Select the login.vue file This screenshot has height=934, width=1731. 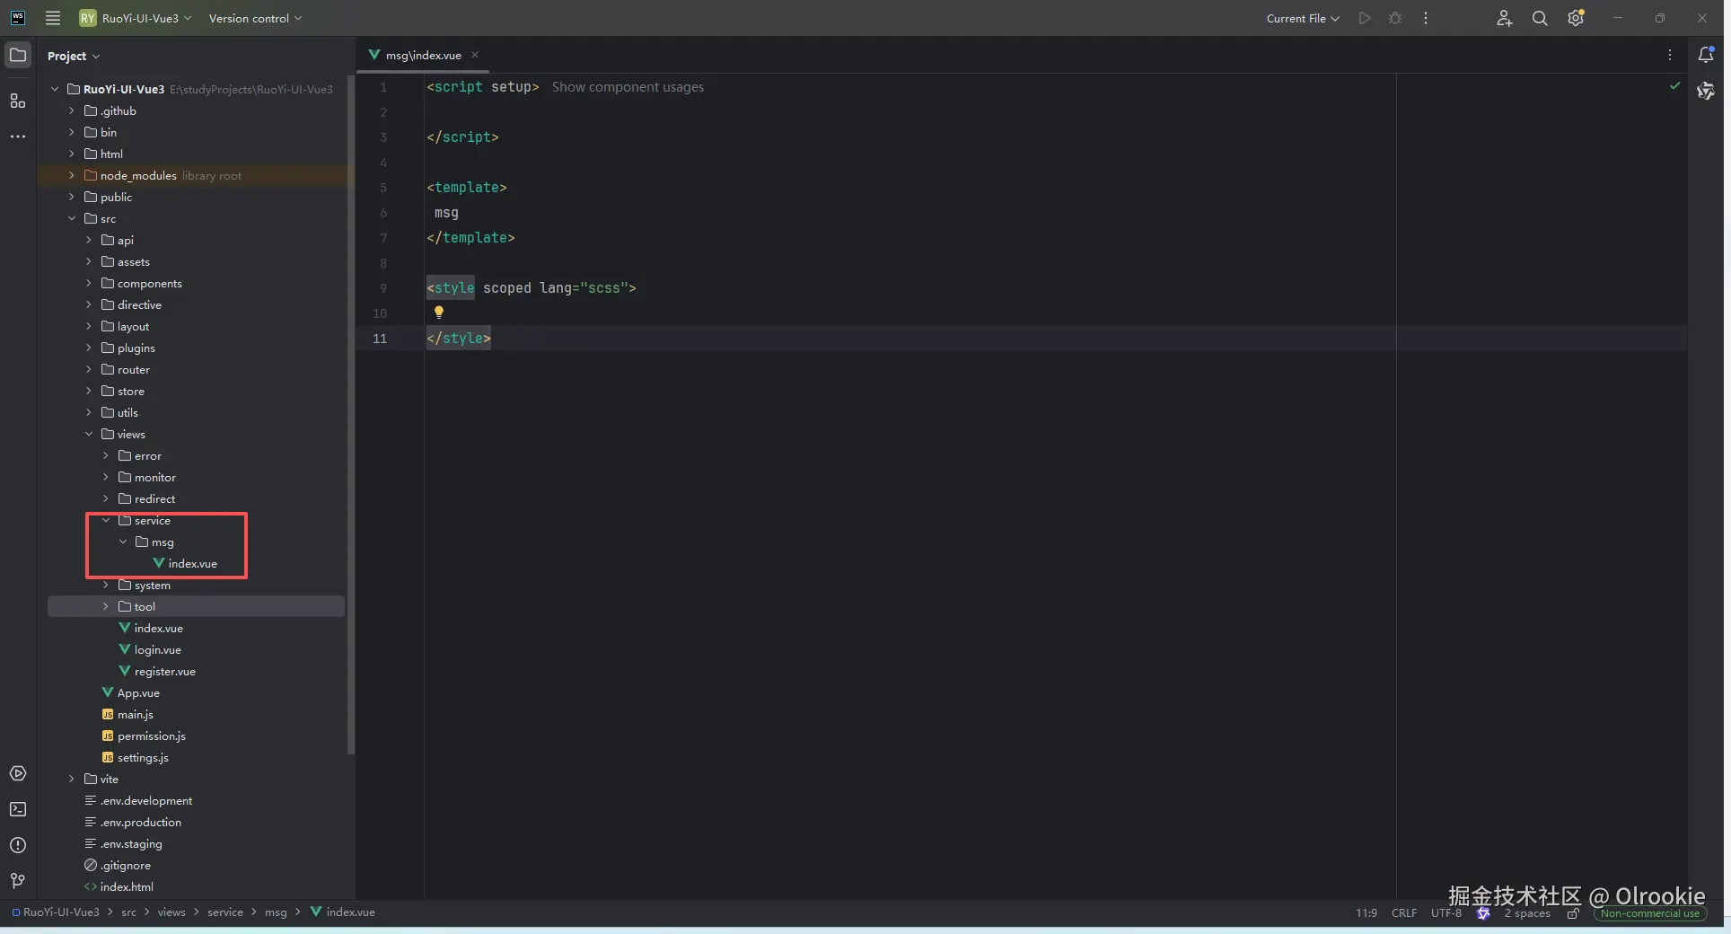[x=158, y=649]
